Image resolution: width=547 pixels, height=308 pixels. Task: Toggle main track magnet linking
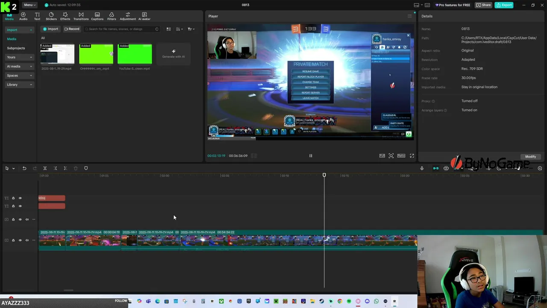(x=436, y=169)
